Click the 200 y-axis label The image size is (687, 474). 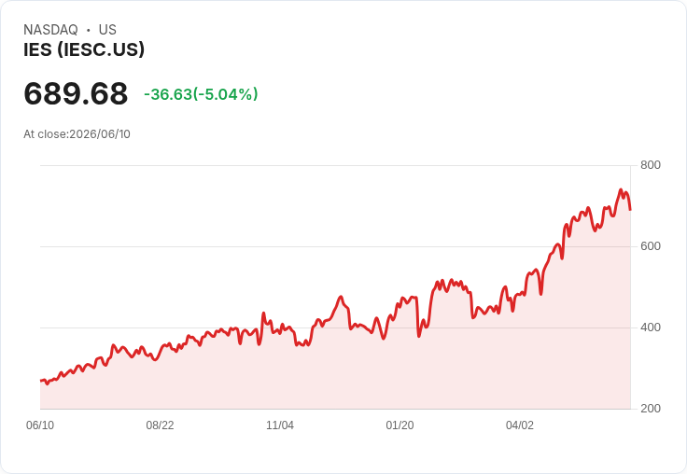(x=651, y=409)
